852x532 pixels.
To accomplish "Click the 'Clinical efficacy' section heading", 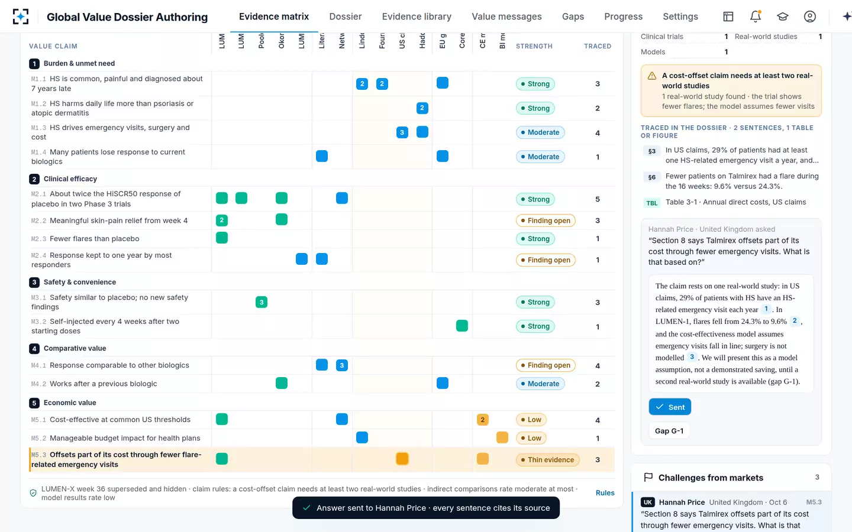I will tap(70, 179).
